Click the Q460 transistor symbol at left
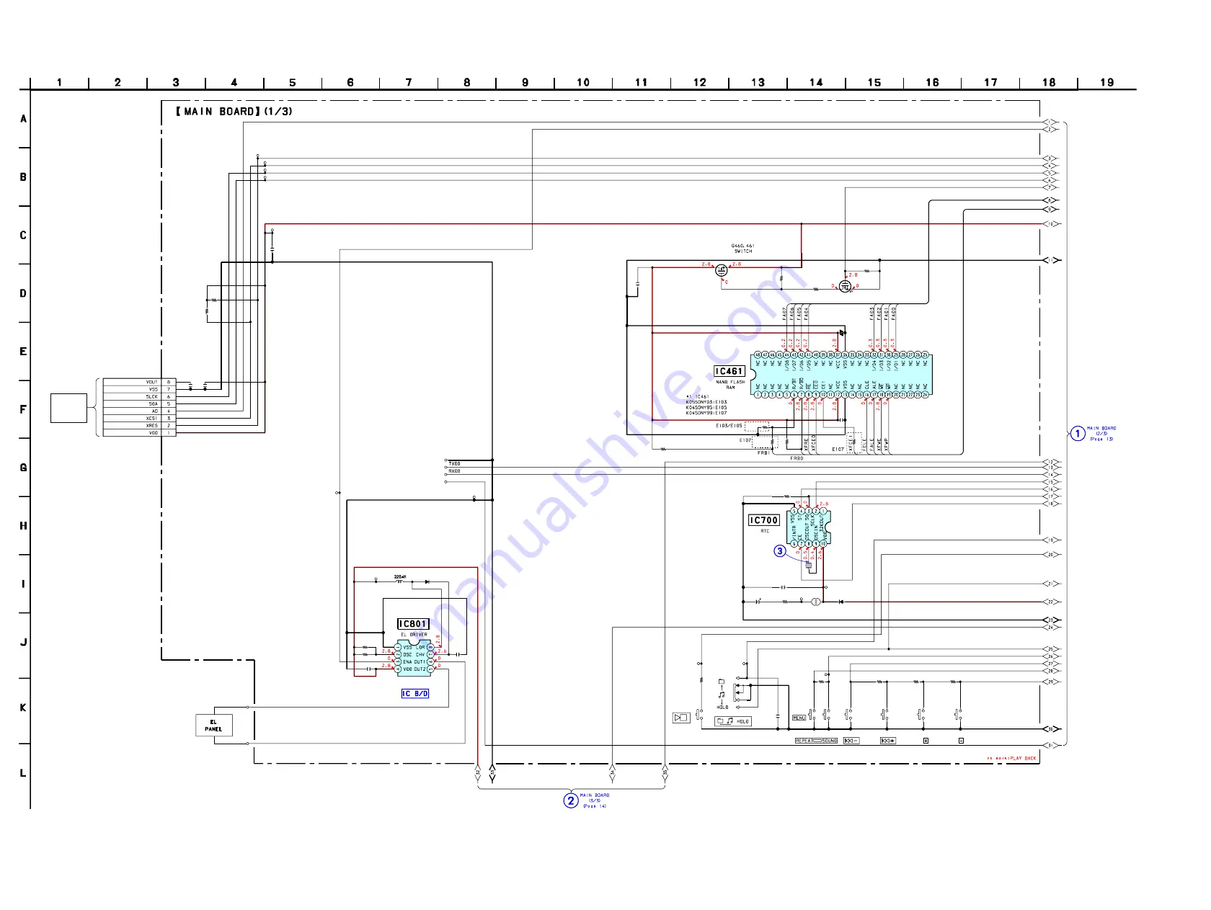Viewport: 1211px width, 910px height. (721, 270)
